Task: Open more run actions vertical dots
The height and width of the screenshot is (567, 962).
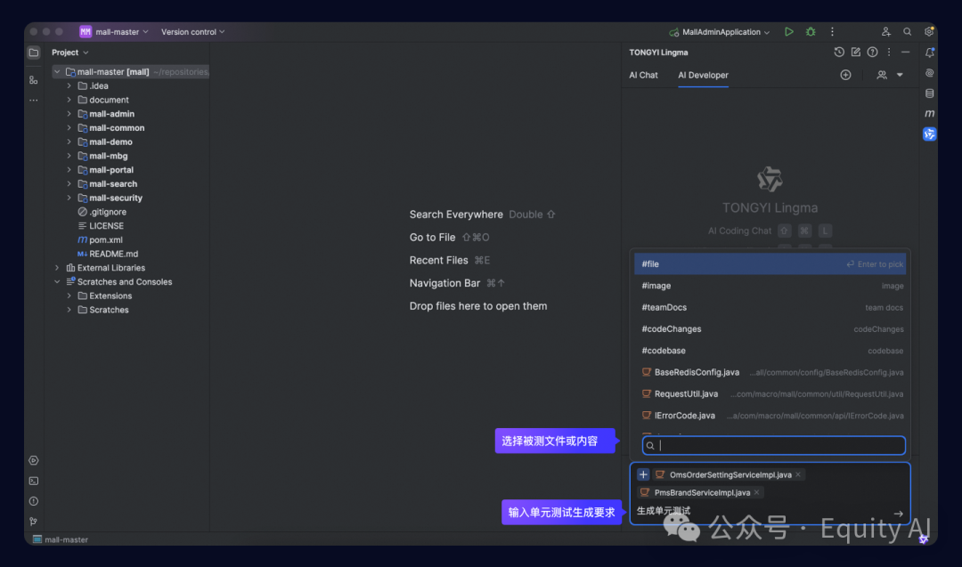Action: coord(832,32)
